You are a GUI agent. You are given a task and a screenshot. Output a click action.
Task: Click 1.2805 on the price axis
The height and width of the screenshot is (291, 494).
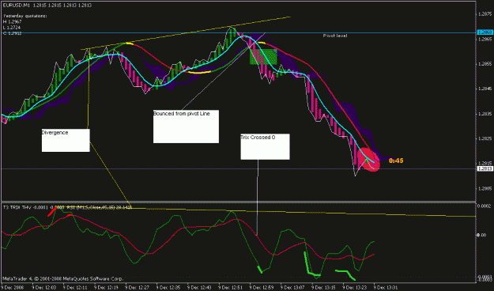coord(485,188)
